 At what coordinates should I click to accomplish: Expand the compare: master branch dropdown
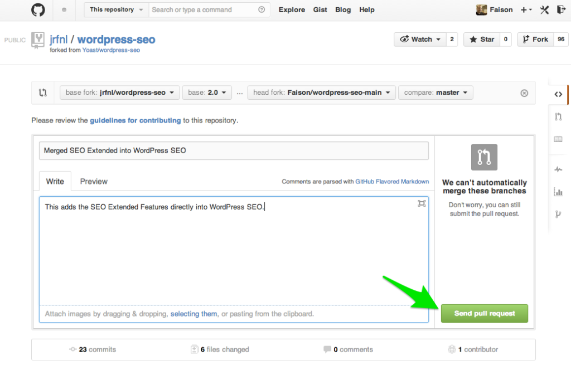click(x=435, y=93)
